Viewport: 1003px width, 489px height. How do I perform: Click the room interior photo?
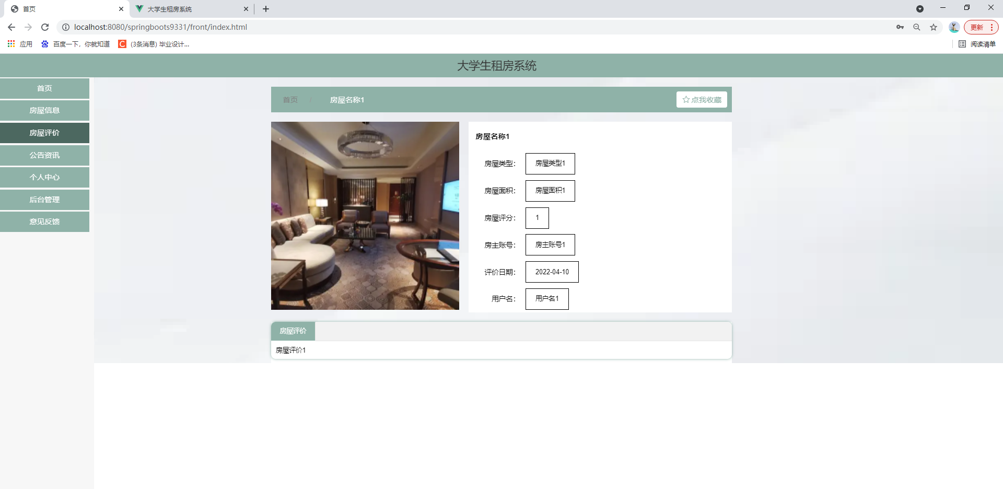[x=365, y=215]
